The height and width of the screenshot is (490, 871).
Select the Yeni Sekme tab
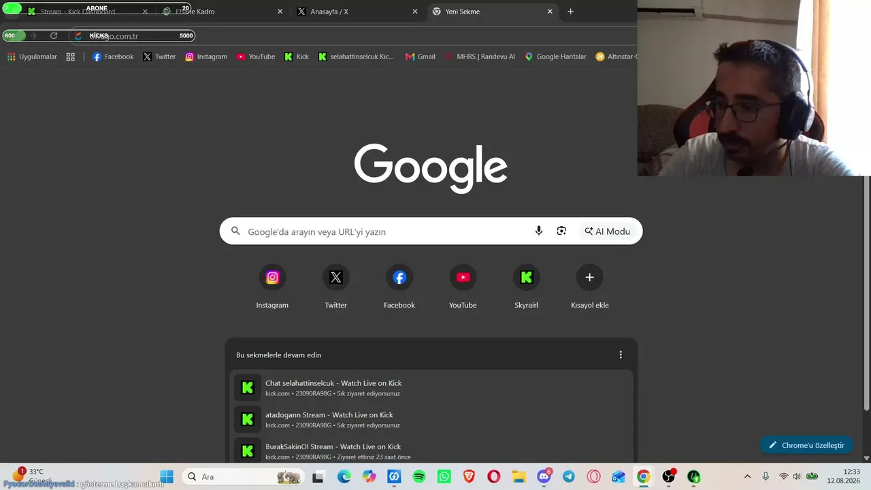493,12
